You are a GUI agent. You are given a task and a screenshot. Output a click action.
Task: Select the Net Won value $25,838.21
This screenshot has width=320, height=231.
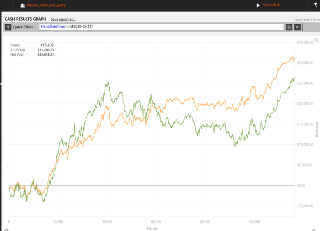[46, 54]
